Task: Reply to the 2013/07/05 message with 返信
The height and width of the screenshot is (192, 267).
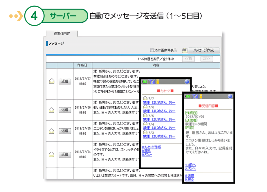Action: [x=65, y=131]
